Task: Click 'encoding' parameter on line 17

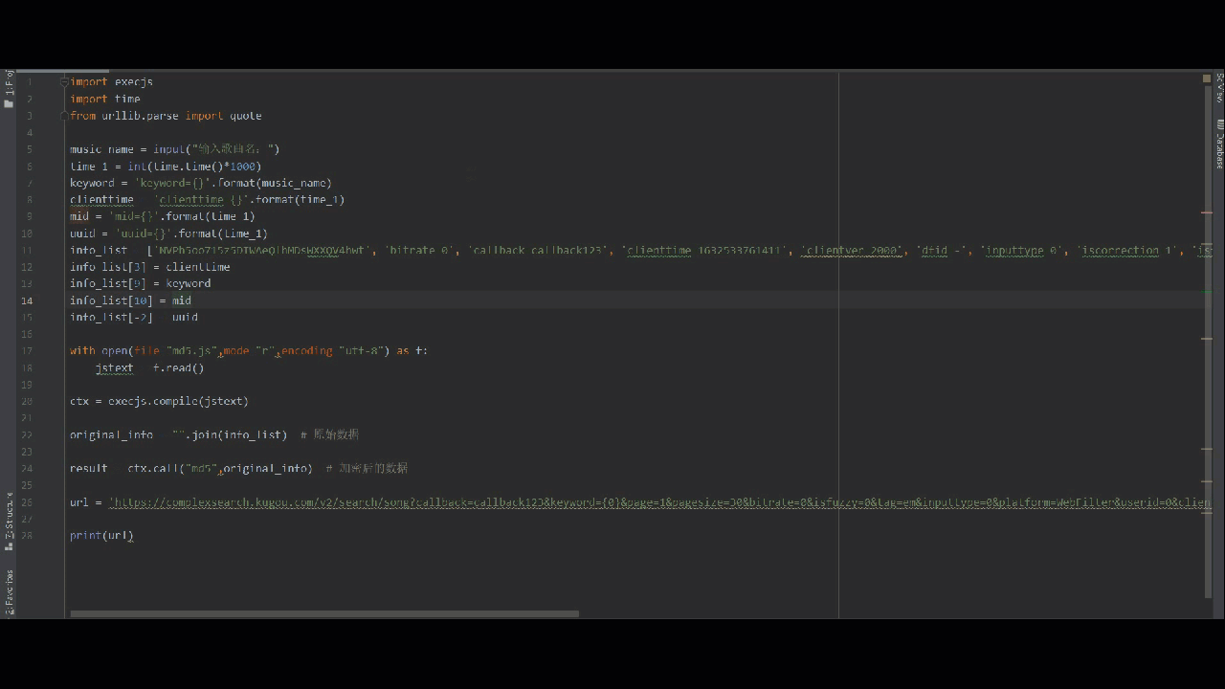Action: 306,351
